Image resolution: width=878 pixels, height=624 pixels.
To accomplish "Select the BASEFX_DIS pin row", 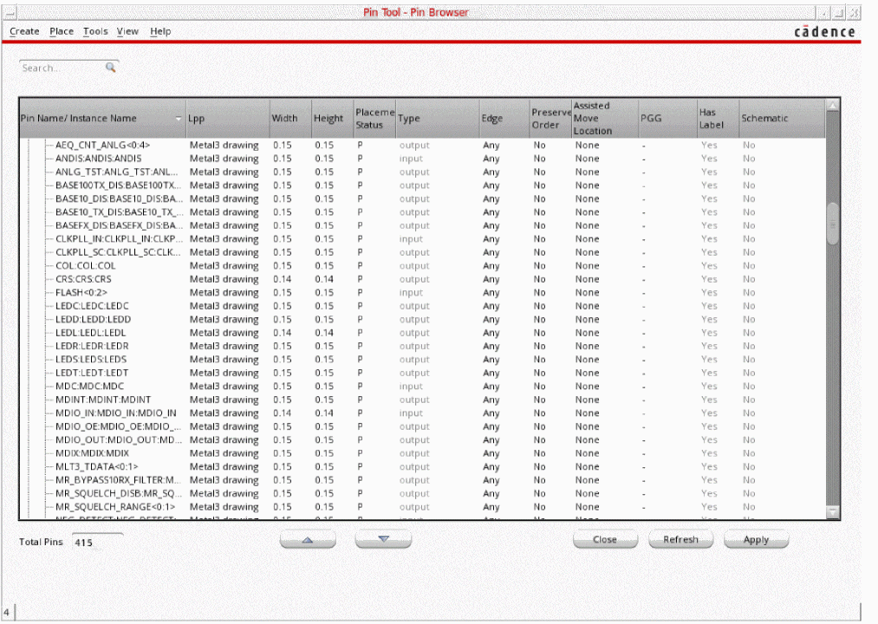I will pyautogui.click(x=422, y=225).
